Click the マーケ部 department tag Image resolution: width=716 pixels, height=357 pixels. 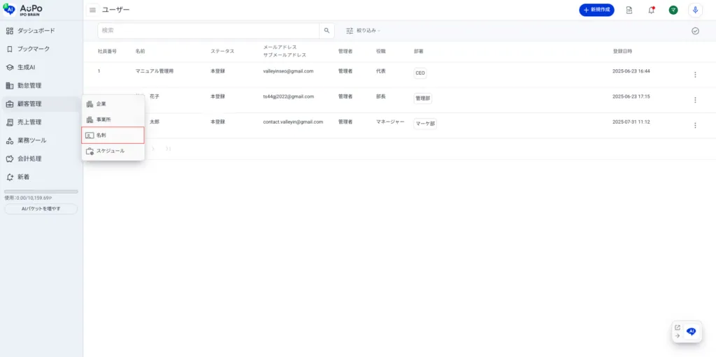click(425, 123)
